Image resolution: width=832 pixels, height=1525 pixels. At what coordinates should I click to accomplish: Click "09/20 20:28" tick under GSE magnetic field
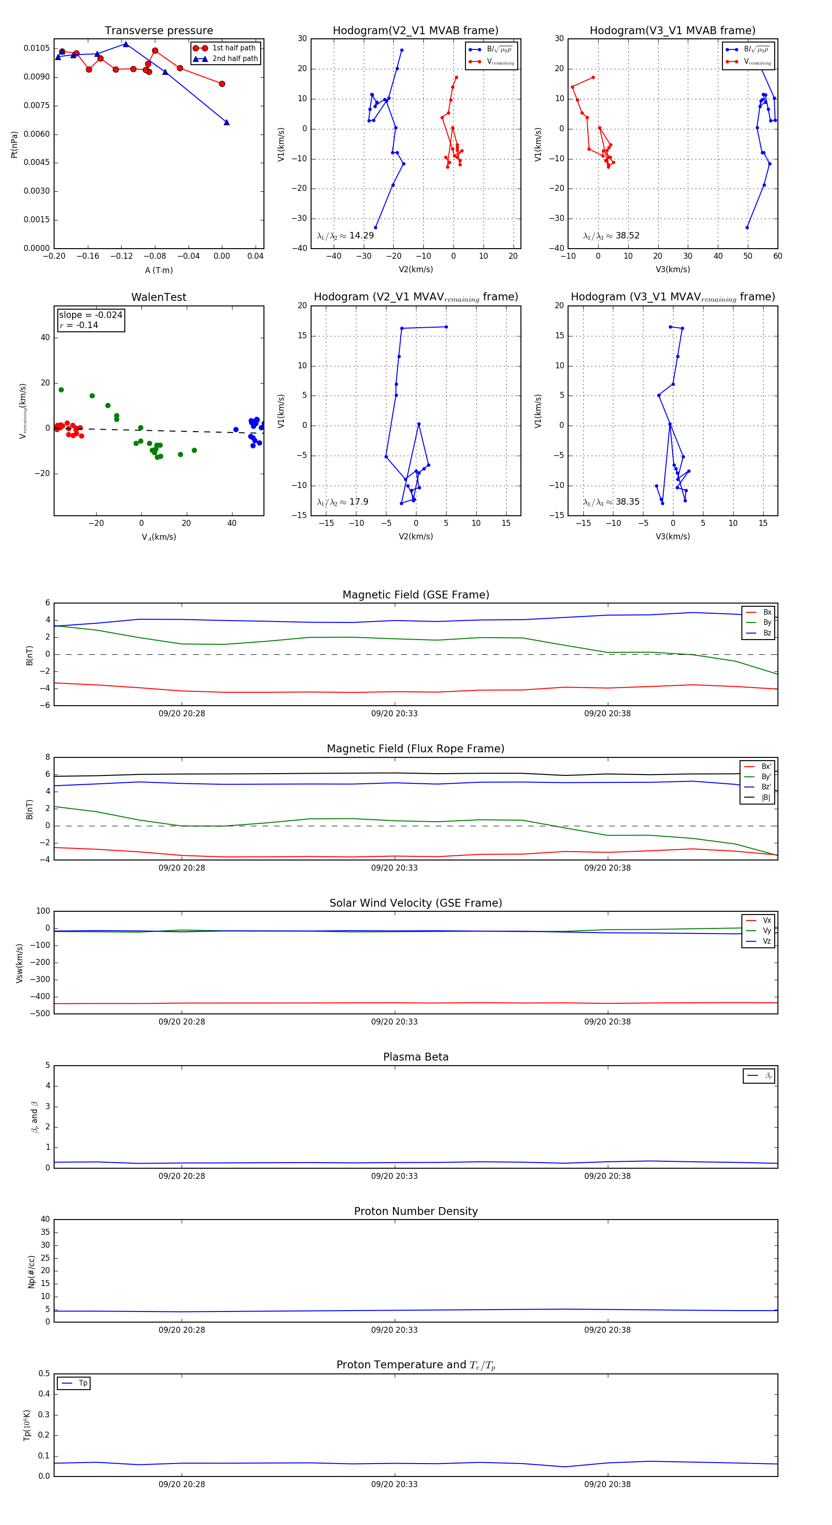pyautogui.click(x=182, y=714)
